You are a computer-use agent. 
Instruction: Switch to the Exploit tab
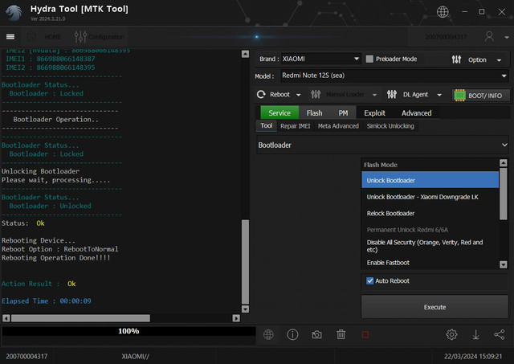[374, 112]
